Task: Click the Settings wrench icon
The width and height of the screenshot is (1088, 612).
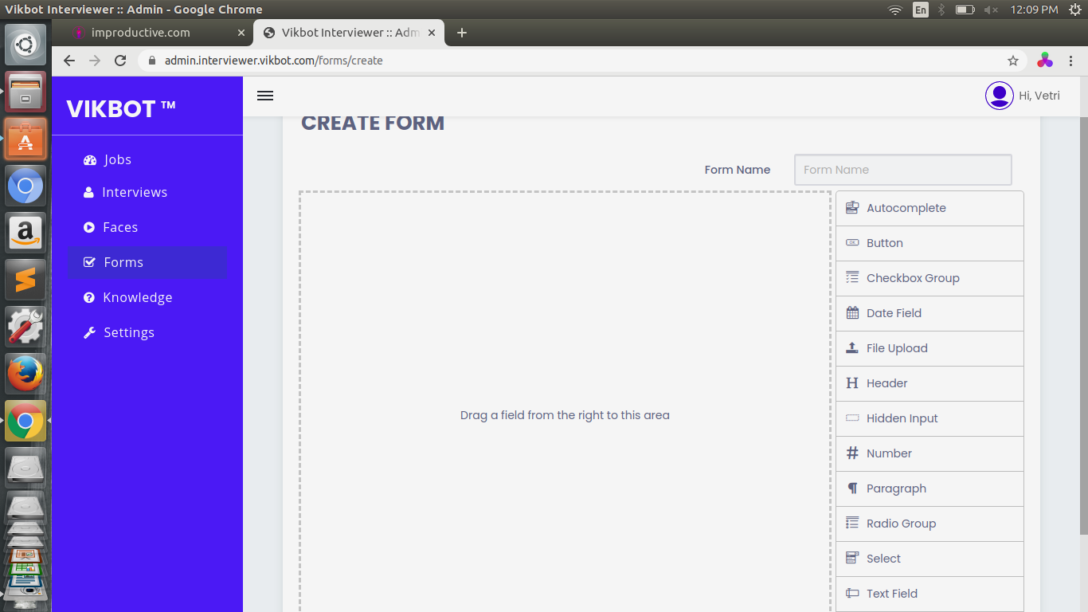Action: [x=89, y=333]
